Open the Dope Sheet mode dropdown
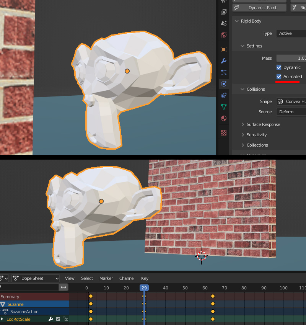Screen dimensions: 306x325 point(36,278)
